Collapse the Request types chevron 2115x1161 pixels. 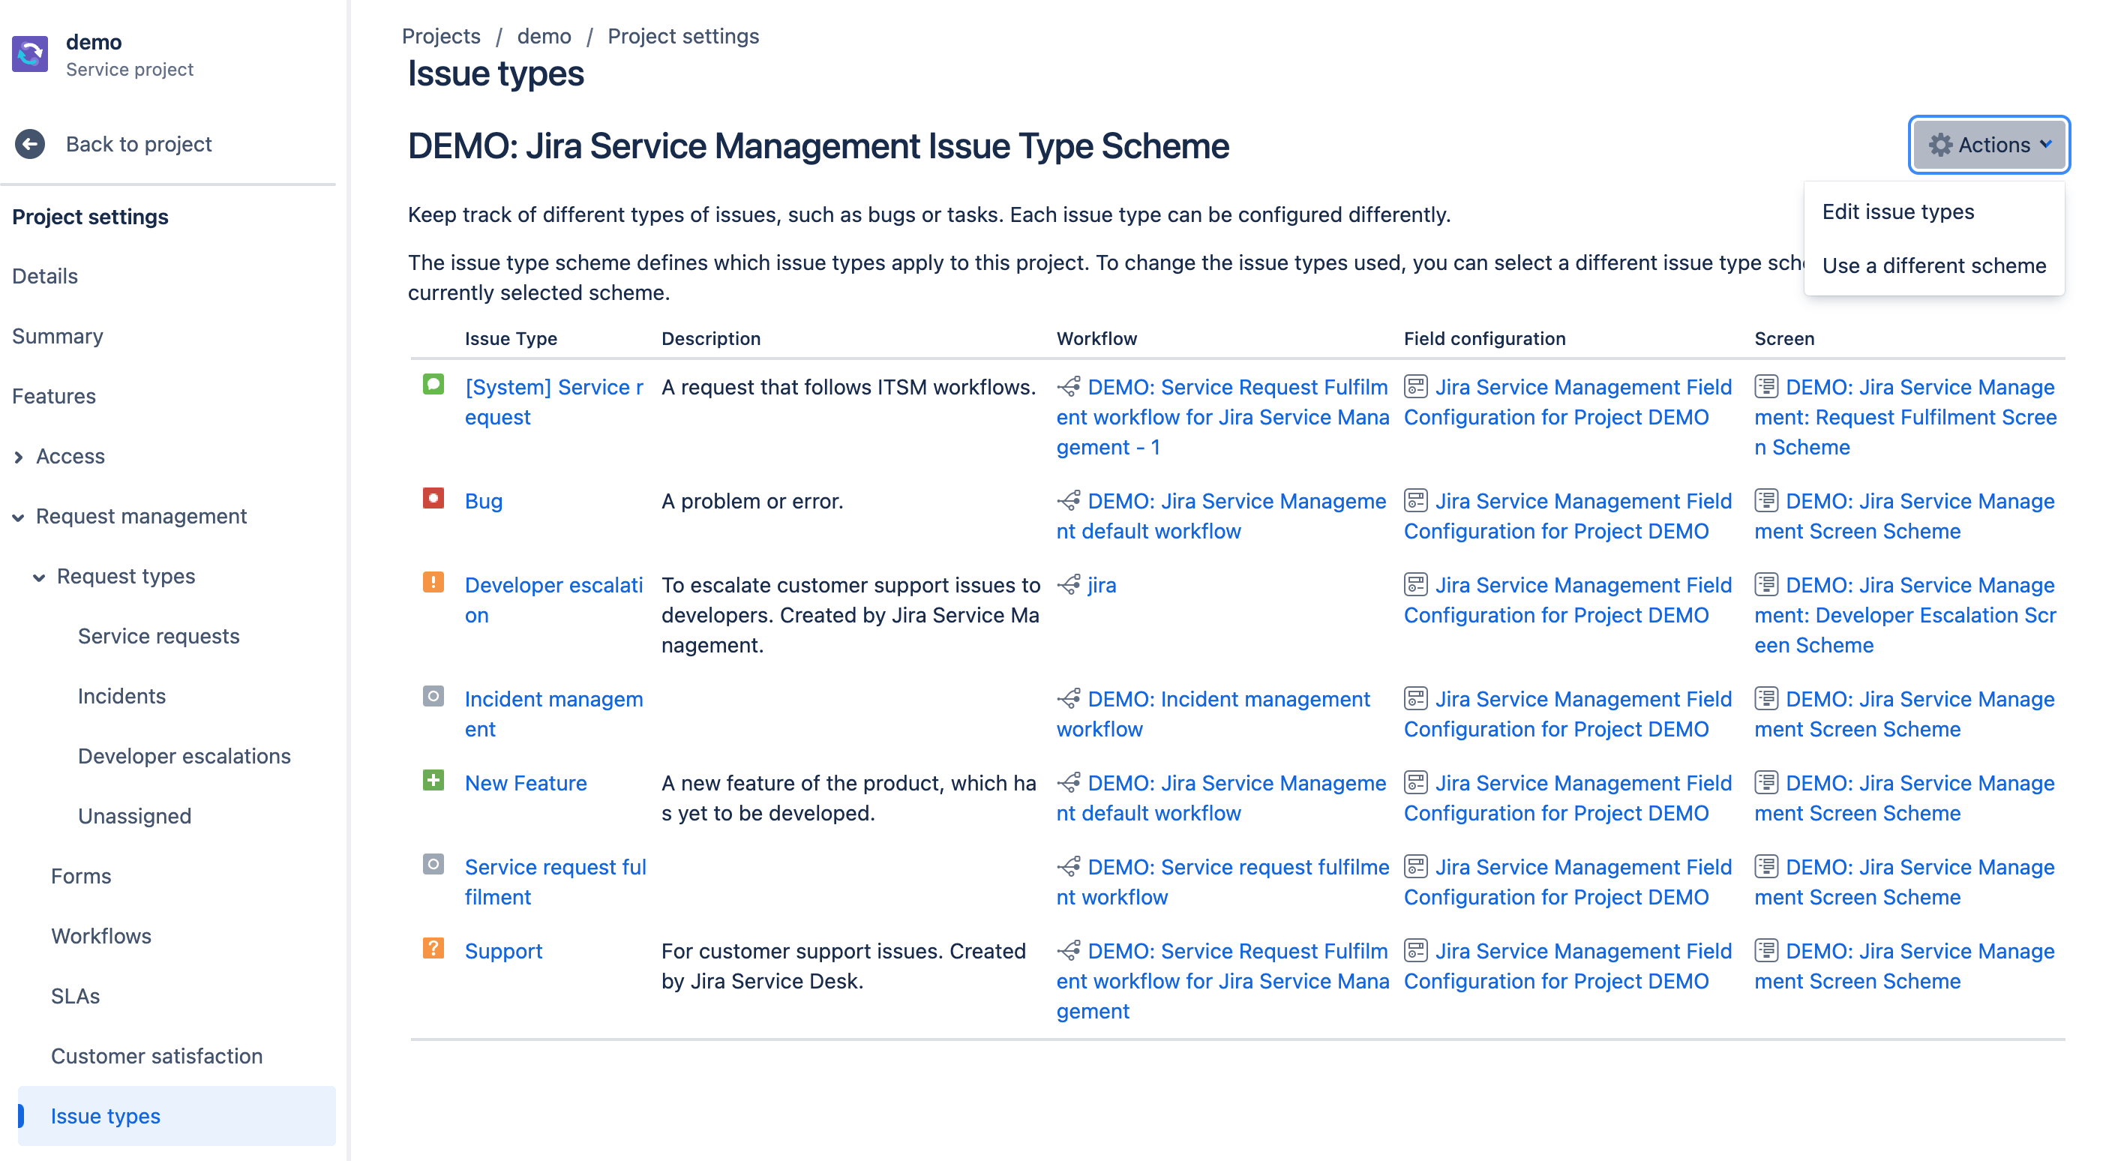pyautogui.click(x=38, y=577)
